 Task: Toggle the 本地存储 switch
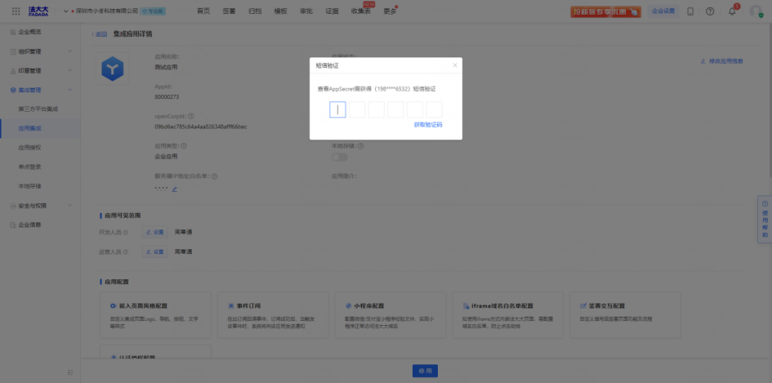(340, 157)
